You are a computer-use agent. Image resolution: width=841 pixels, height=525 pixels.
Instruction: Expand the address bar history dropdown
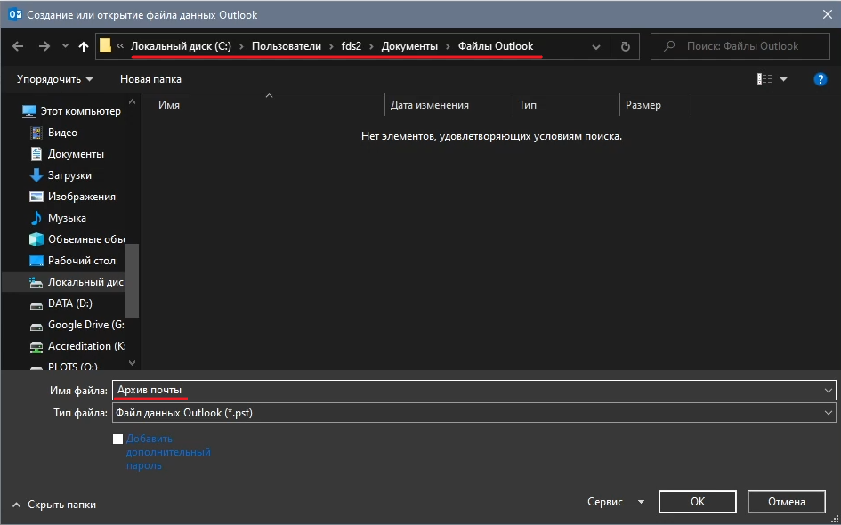[596, 46]
